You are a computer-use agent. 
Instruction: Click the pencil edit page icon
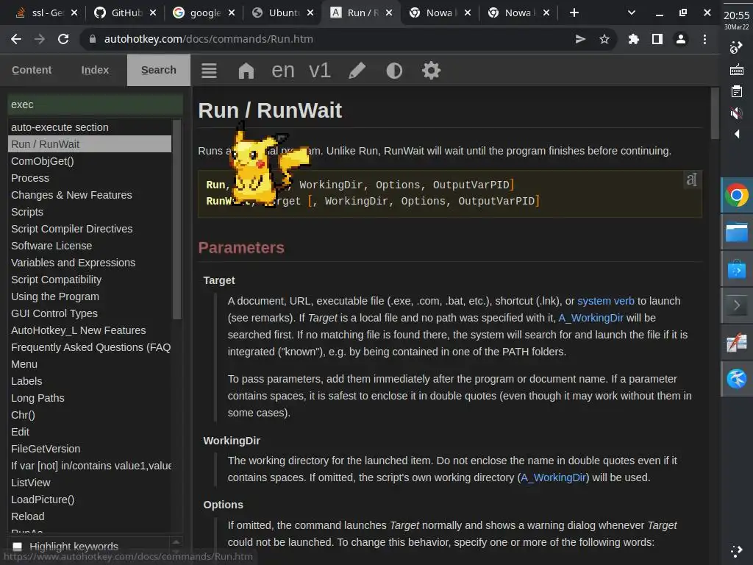click(357, 71)
